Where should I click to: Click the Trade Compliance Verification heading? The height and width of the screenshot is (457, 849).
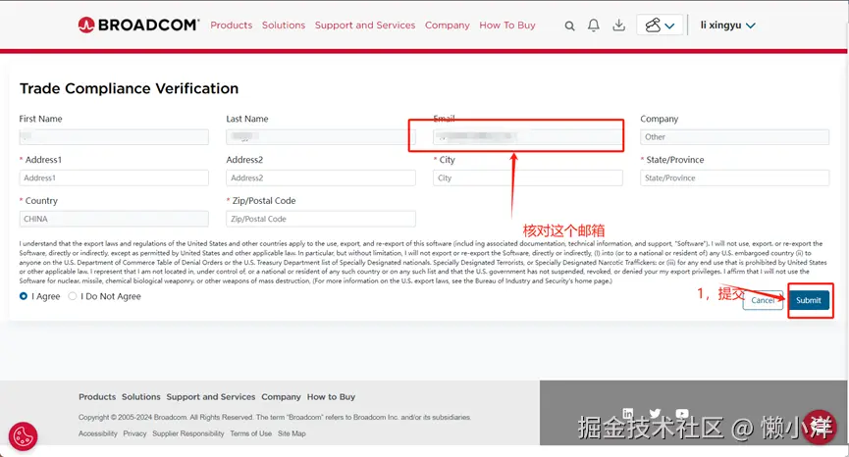click(x=129, y=88)
